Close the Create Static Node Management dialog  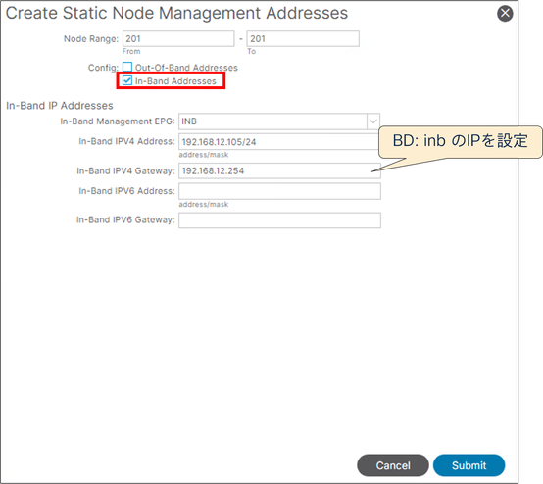tap(505, 14)
